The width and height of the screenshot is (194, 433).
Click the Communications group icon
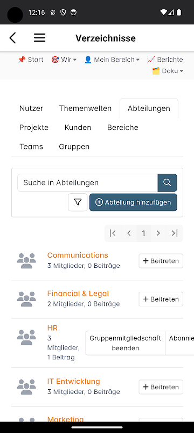(x=26, y=261)
